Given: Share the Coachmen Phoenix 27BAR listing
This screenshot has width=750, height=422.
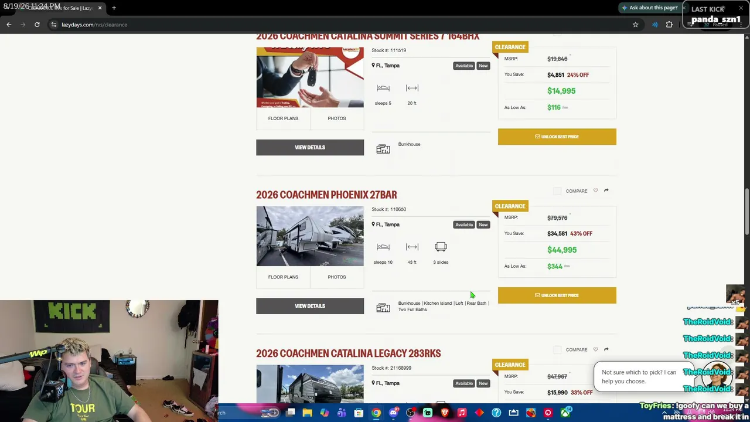Looking at the screenshot, I should [606, 190].
